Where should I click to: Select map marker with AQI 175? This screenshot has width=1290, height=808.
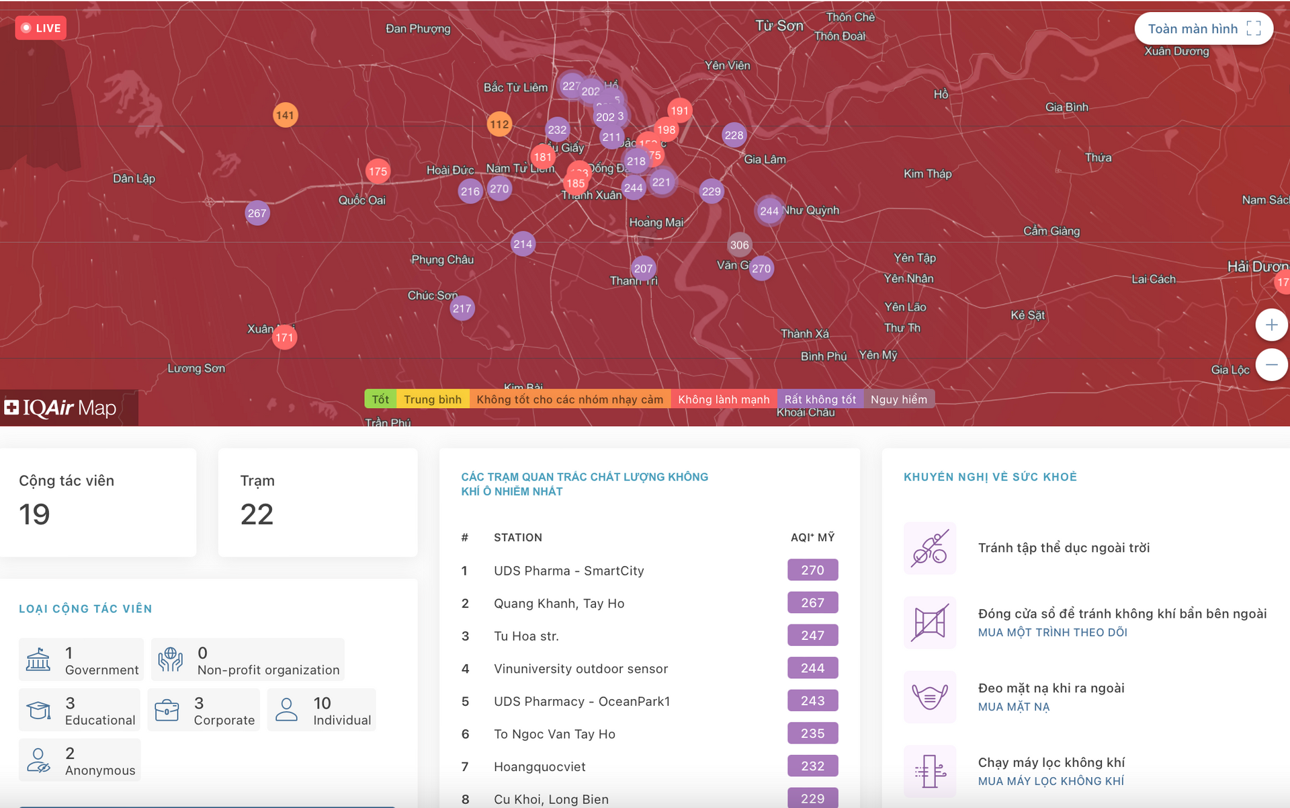coord(378,171)
